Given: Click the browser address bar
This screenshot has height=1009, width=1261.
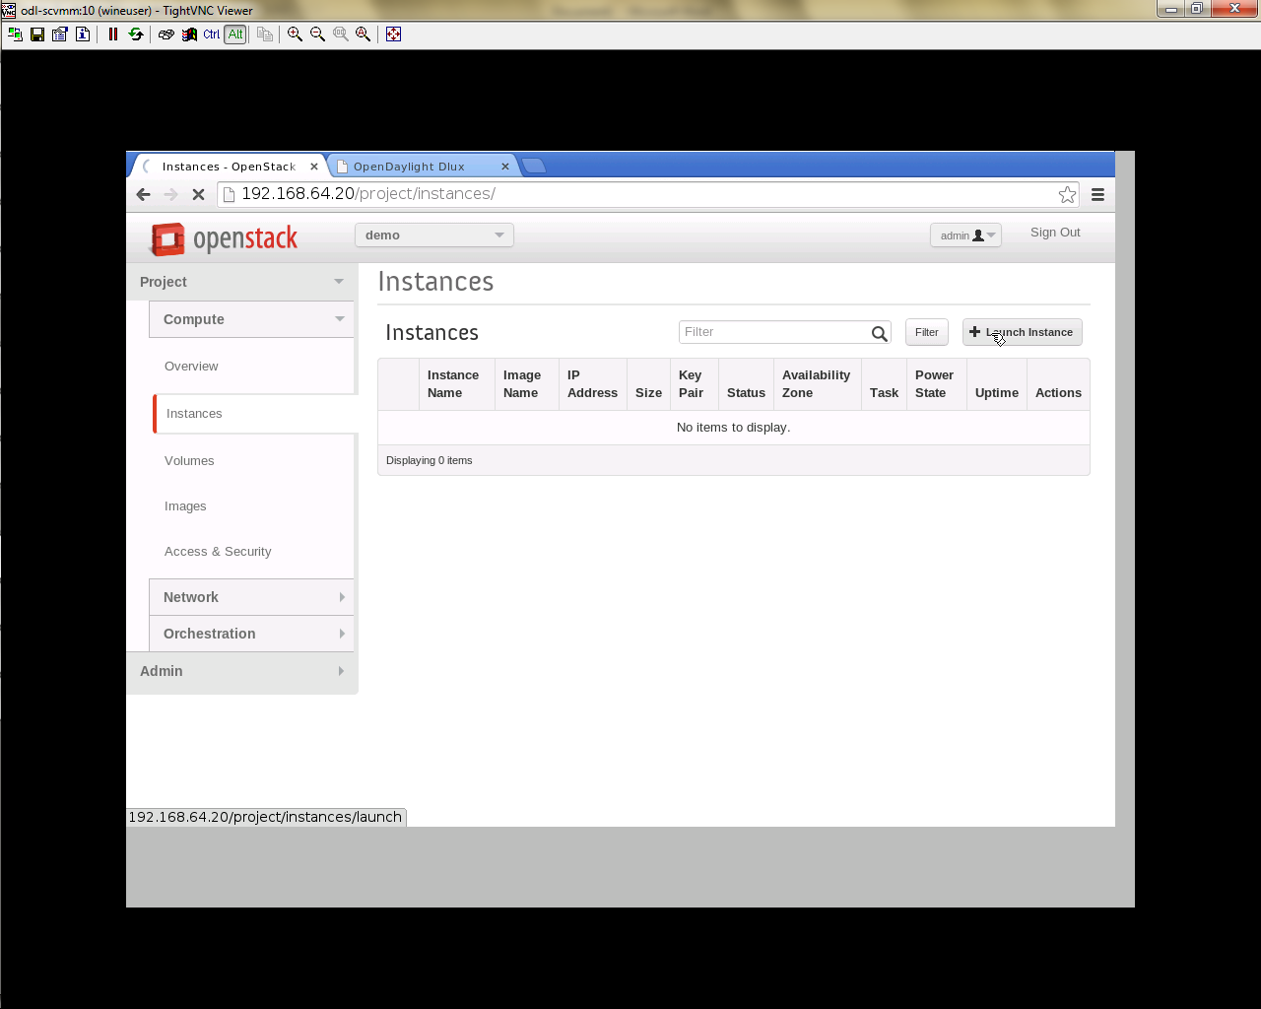Looking at the screenshot, I should click(x=648, y=194).
